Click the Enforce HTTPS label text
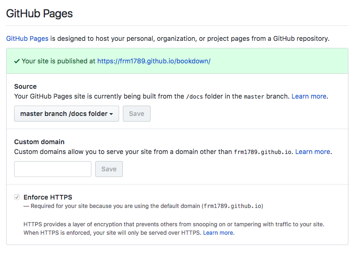 pos(48,197)
